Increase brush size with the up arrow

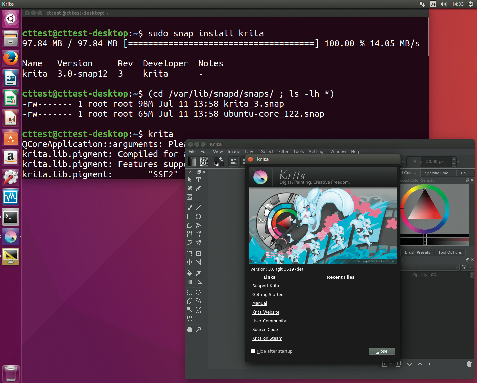(x=454, y=159)
